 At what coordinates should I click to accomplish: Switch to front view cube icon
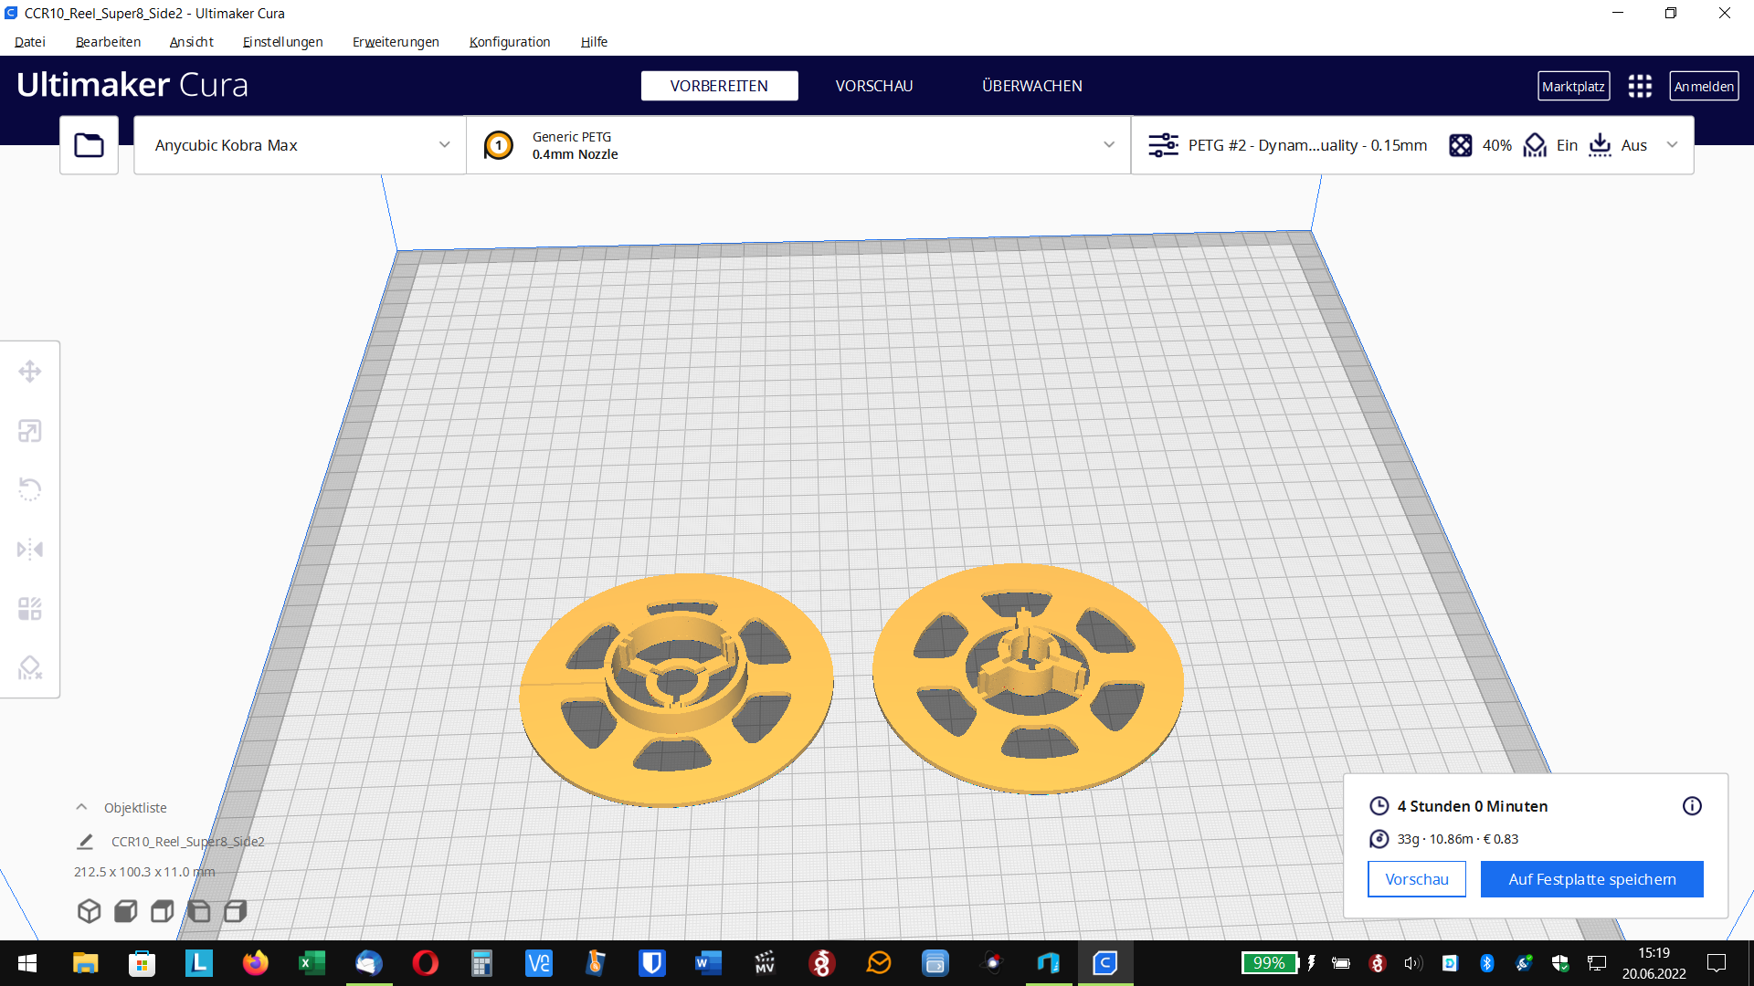point(126,911)
